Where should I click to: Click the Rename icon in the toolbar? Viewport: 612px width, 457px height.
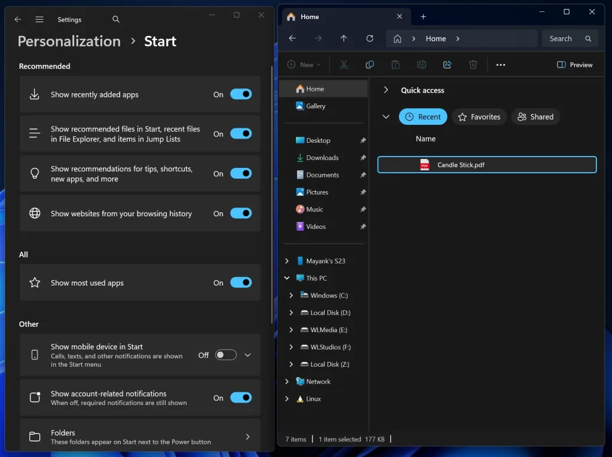coord(421,65)
